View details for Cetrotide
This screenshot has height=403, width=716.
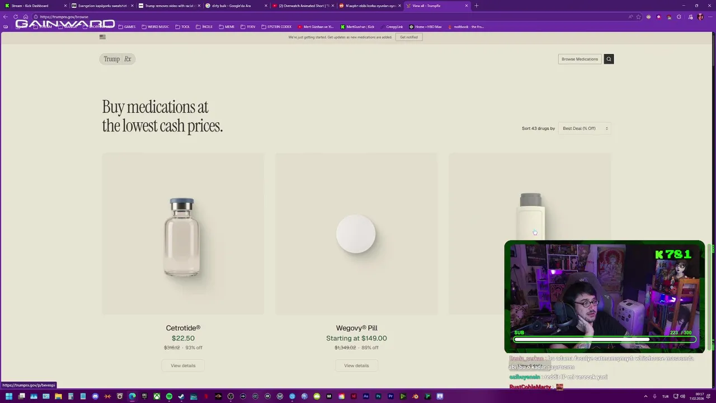click(183, 365)
